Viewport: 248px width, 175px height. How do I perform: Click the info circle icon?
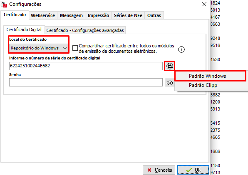point(181,49)
